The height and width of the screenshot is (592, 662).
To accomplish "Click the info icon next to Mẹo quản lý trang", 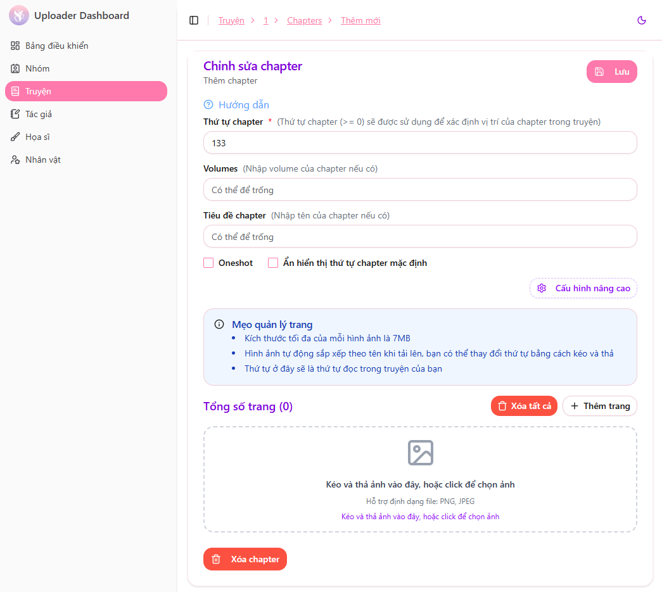I will (219, 325).
